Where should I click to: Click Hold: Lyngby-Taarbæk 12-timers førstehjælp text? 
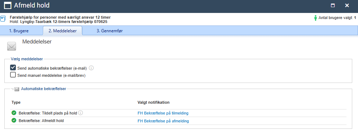(59, 22)
